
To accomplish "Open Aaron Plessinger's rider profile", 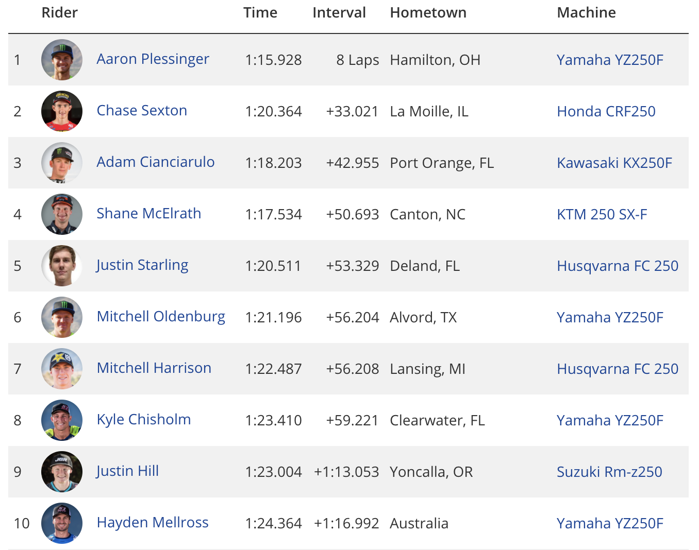I will pos(153,59).
